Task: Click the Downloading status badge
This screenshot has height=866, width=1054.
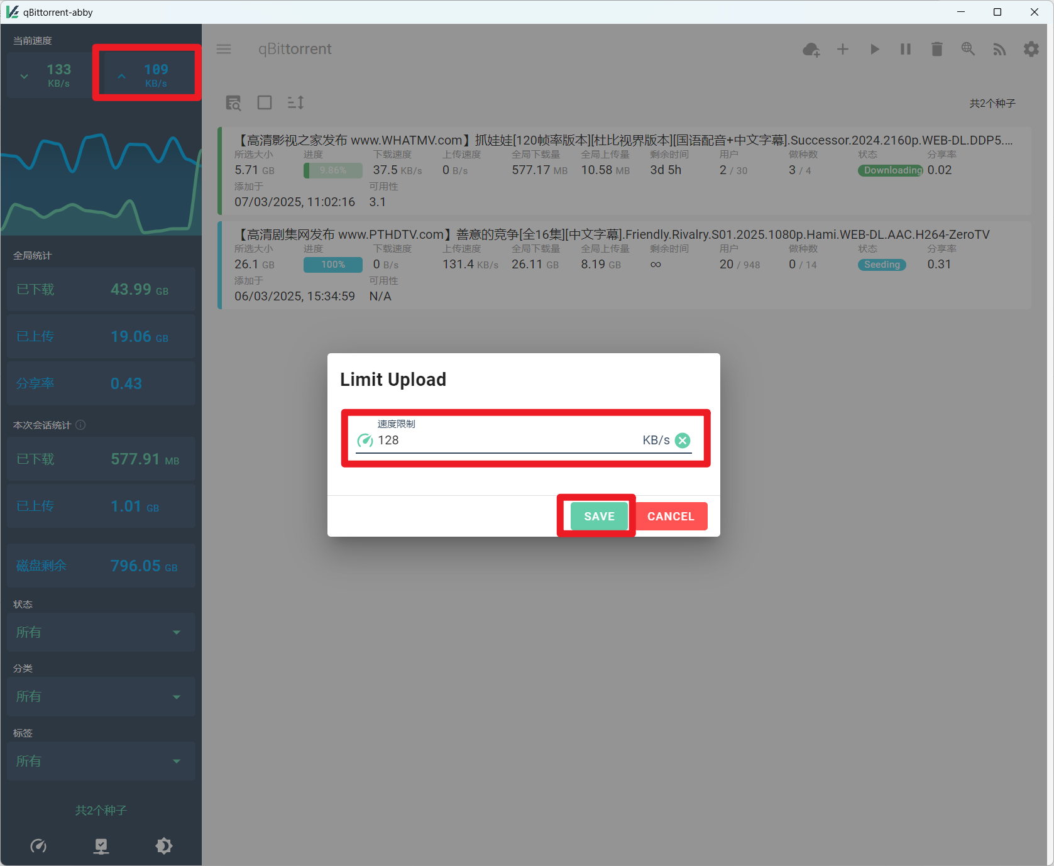Action: coord(891,170)
